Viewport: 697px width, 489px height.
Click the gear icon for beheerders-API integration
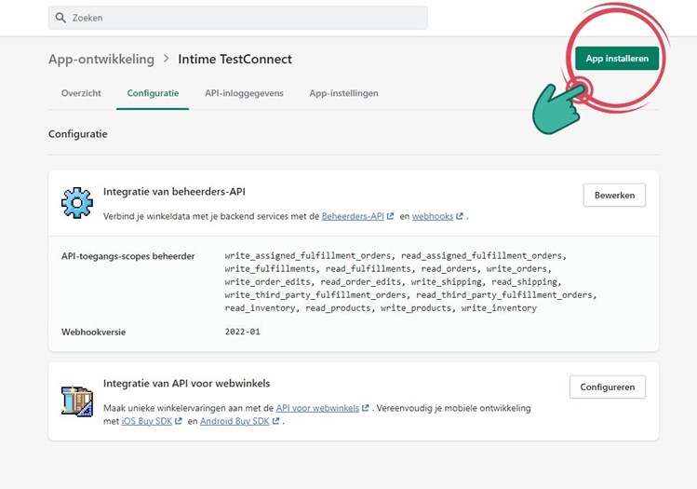(77, 201)
